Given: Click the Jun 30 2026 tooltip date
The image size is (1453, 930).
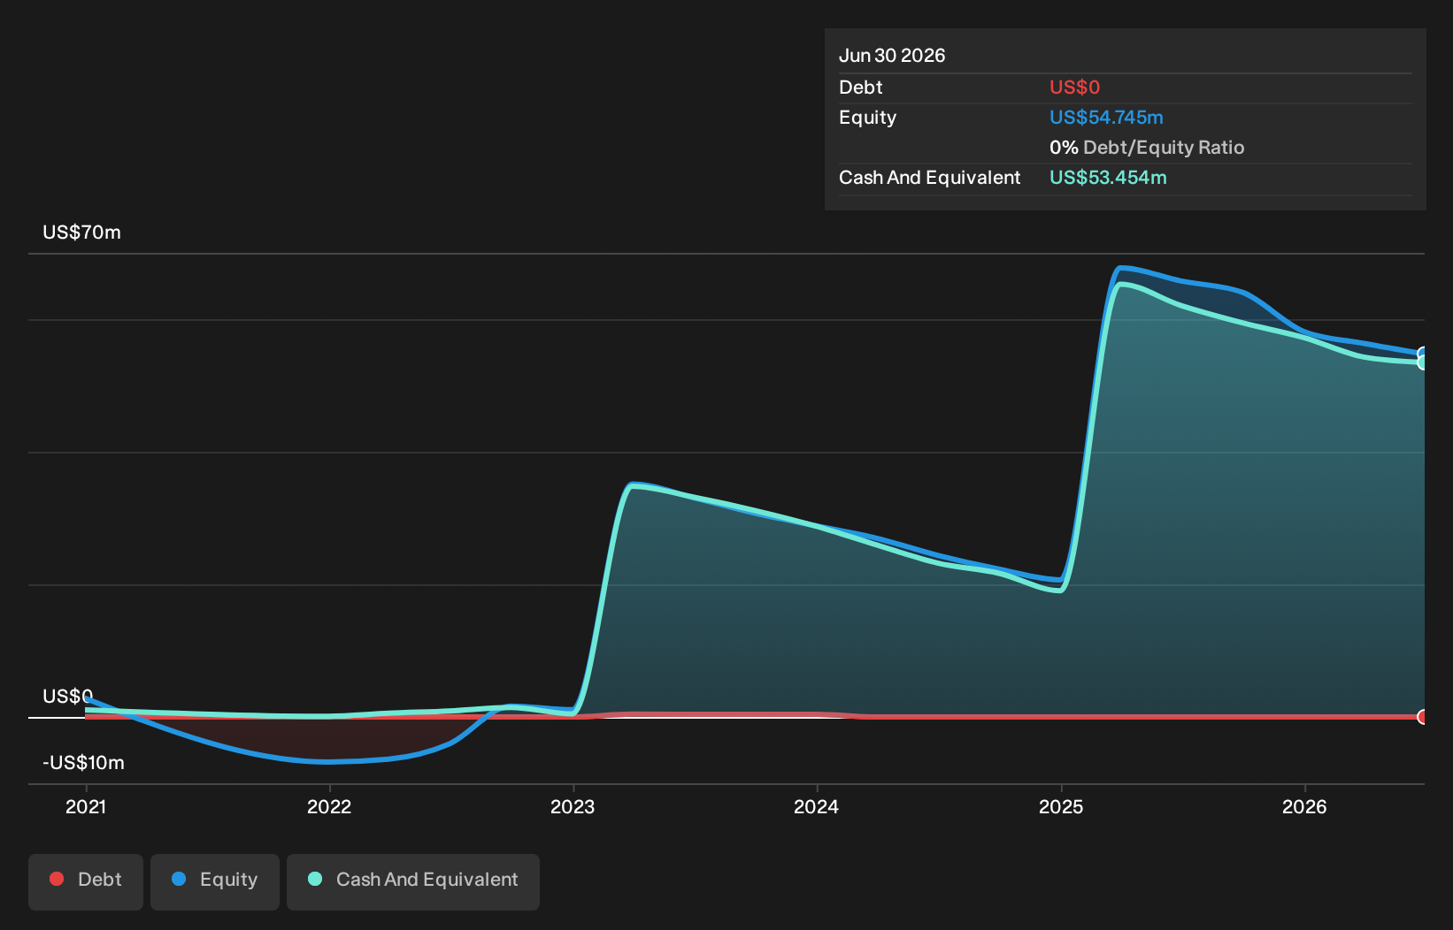Looking at the screenshot, I should pyautogui.click(x=892, y=56).
